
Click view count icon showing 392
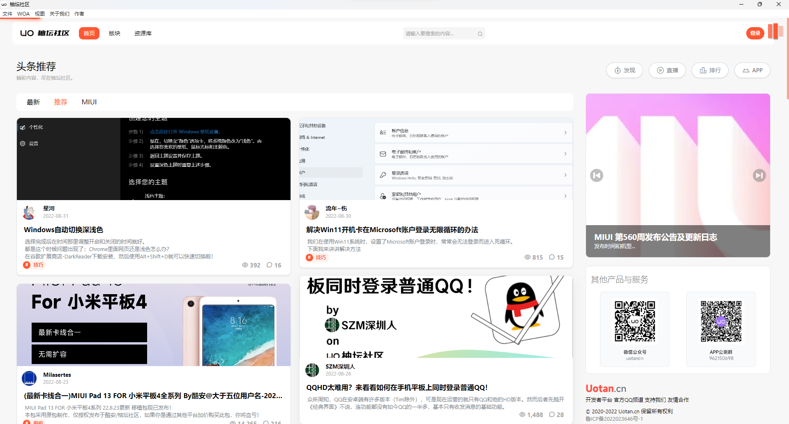coord(245,265)
